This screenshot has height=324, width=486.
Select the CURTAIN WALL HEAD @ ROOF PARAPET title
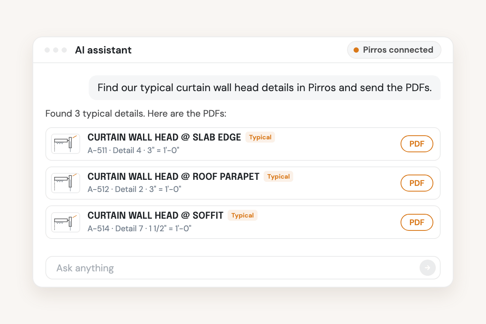click(x=173, y=177)
